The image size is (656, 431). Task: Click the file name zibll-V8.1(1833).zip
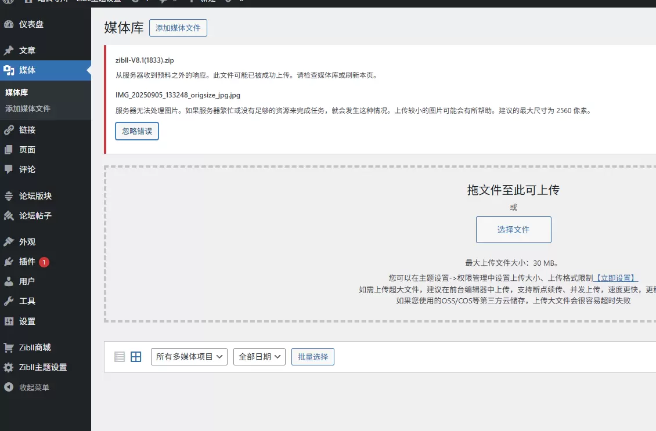145,60
